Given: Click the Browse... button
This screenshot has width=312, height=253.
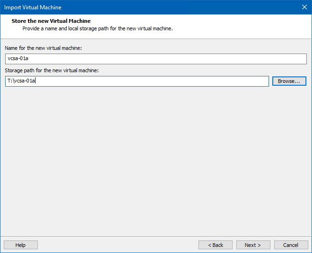Looking at the screenshot, I should click(289, 81).
